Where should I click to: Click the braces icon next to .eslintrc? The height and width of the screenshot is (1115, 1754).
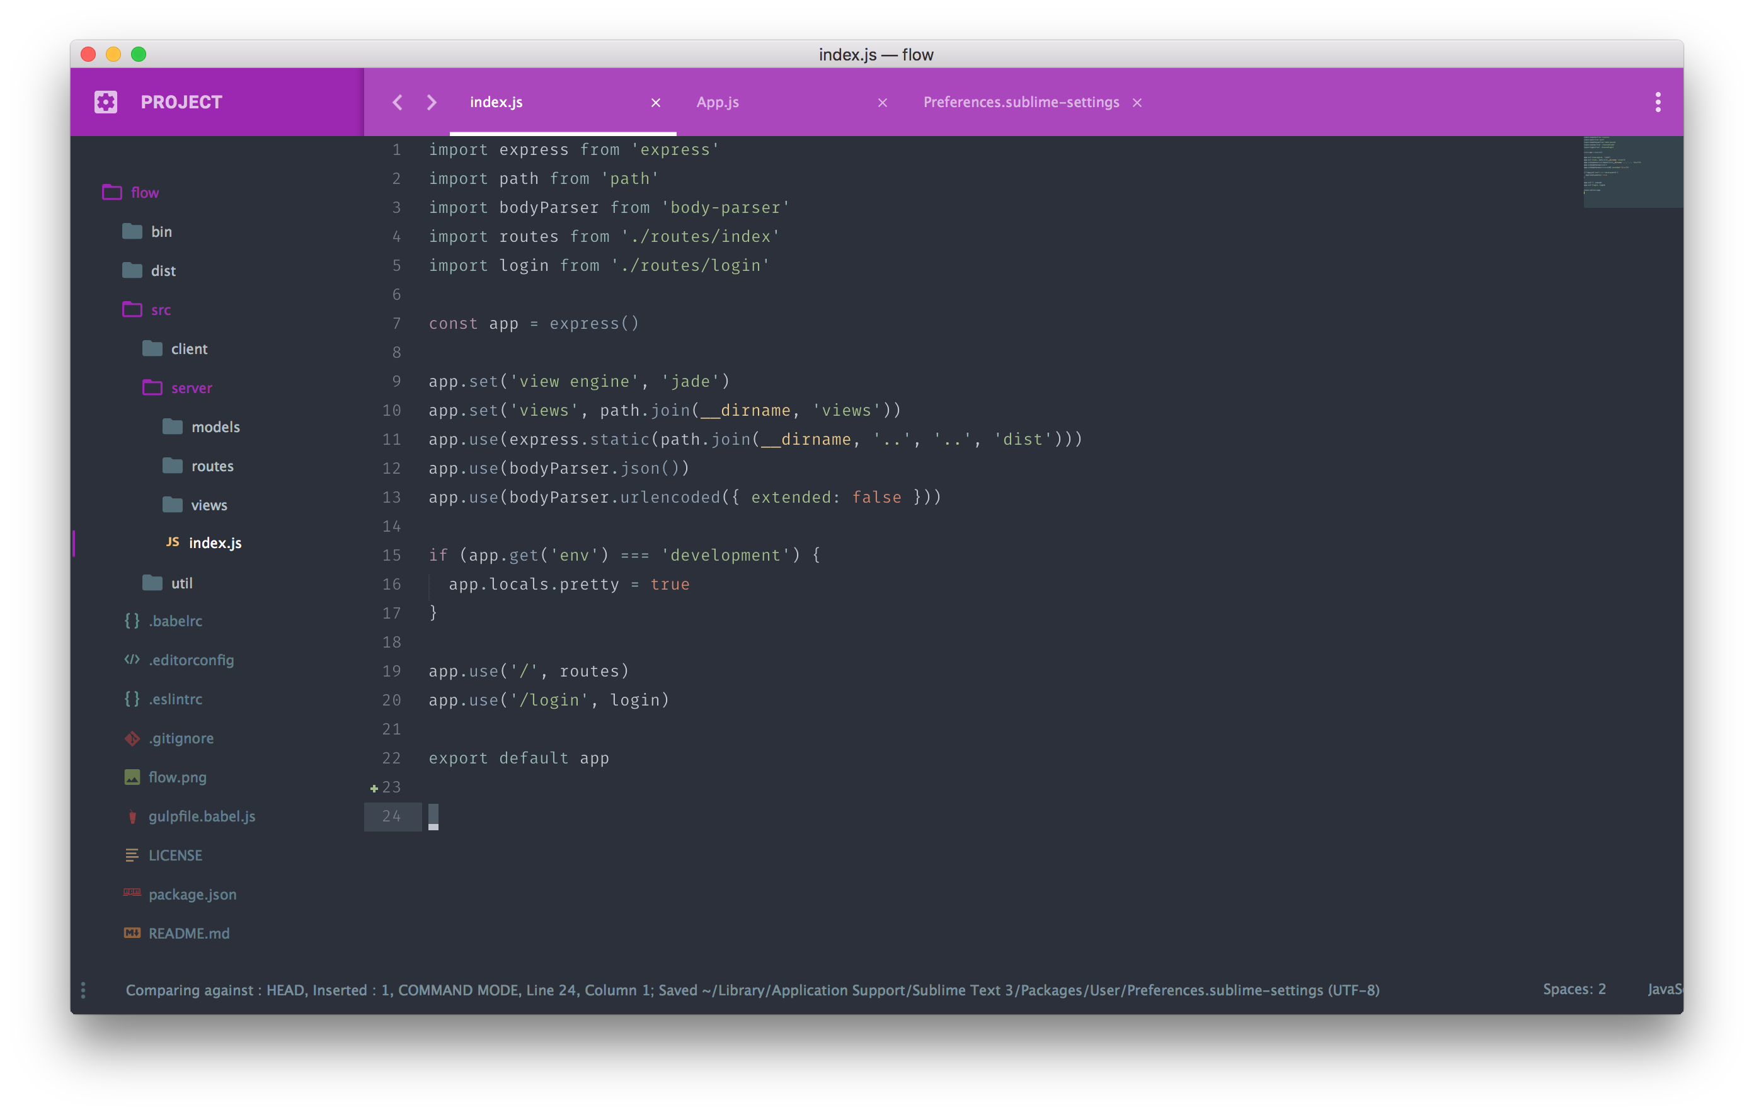click(x=132, y=699)
